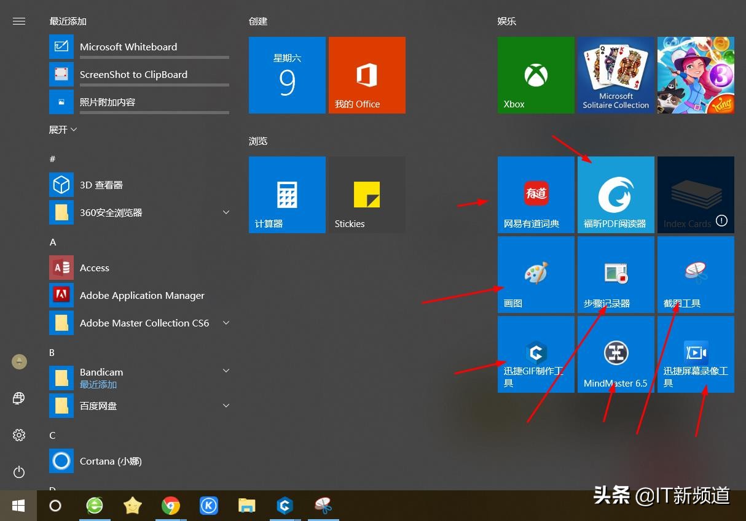
Task: Click the Chrome icon in taskbar
Action: 171,506
